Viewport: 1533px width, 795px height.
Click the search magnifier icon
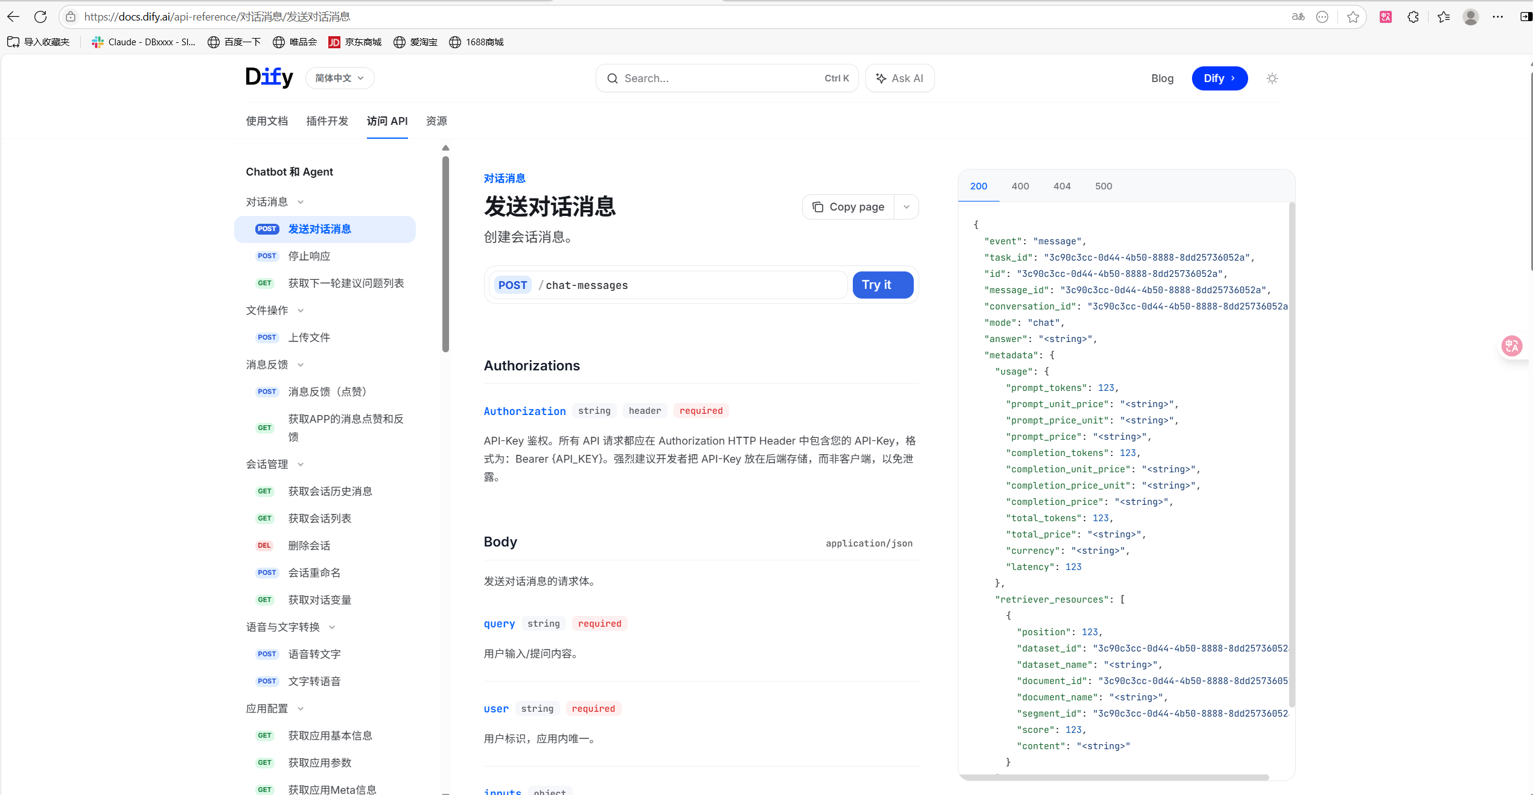coord(613,78)
